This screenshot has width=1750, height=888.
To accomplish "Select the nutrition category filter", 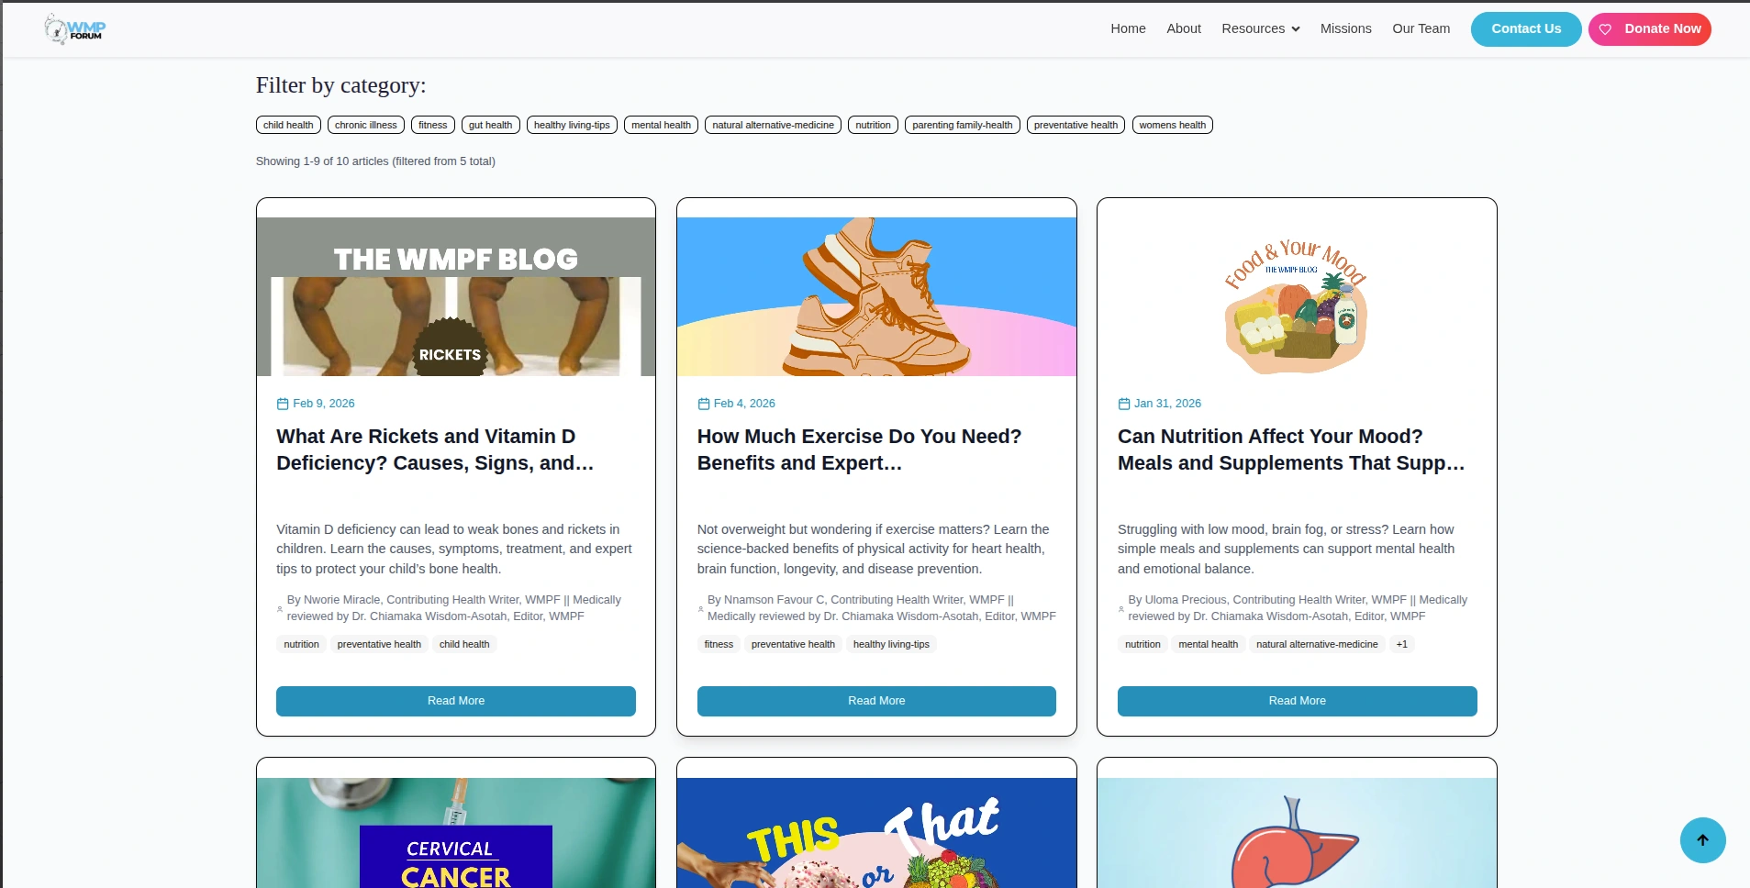I will pos(874,125).
